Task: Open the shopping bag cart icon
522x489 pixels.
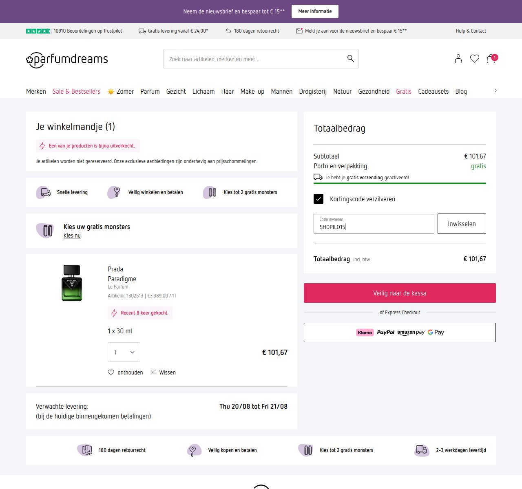Action: (492, 59)
